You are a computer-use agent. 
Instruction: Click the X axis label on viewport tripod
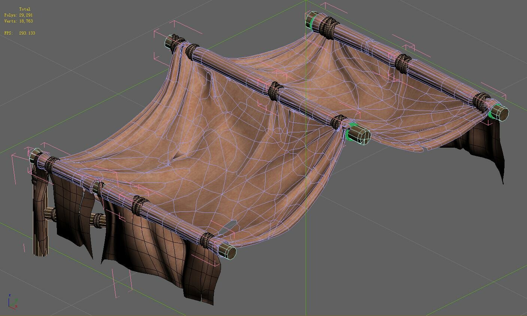click(16, 307)
